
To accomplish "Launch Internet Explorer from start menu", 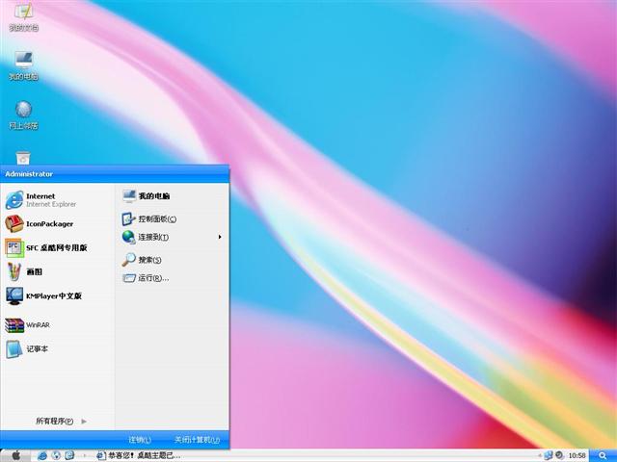I will click(58, 200).
